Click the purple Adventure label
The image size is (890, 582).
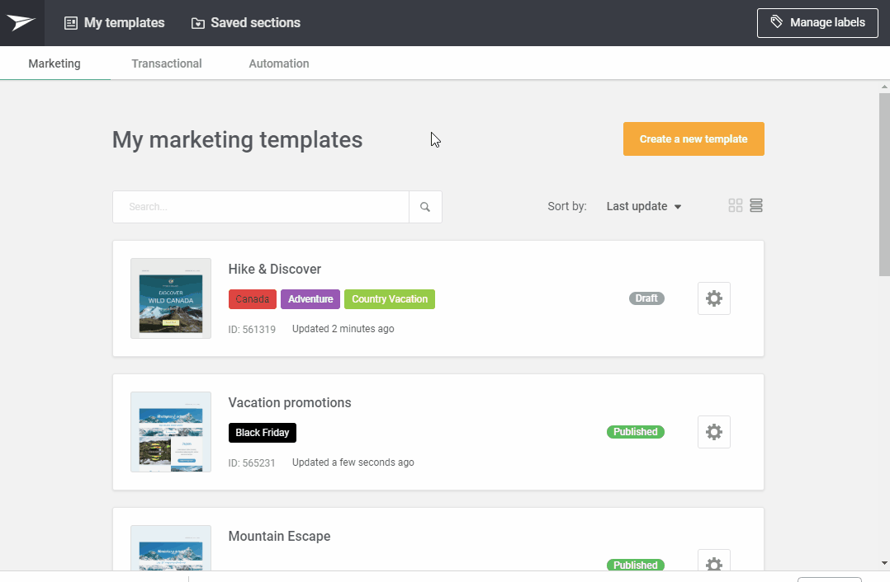(x=310, y=299)
